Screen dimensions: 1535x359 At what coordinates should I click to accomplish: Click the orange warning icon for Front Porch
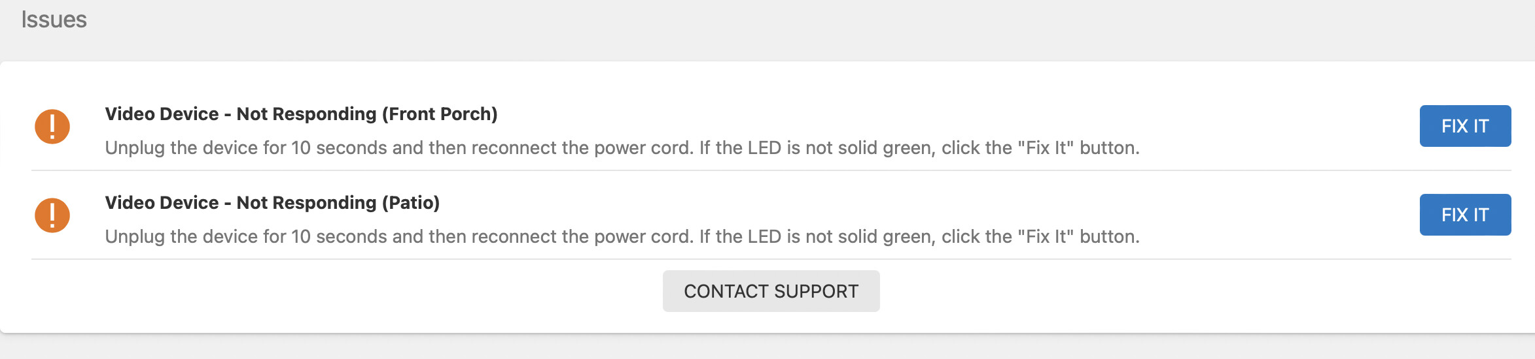52,126
